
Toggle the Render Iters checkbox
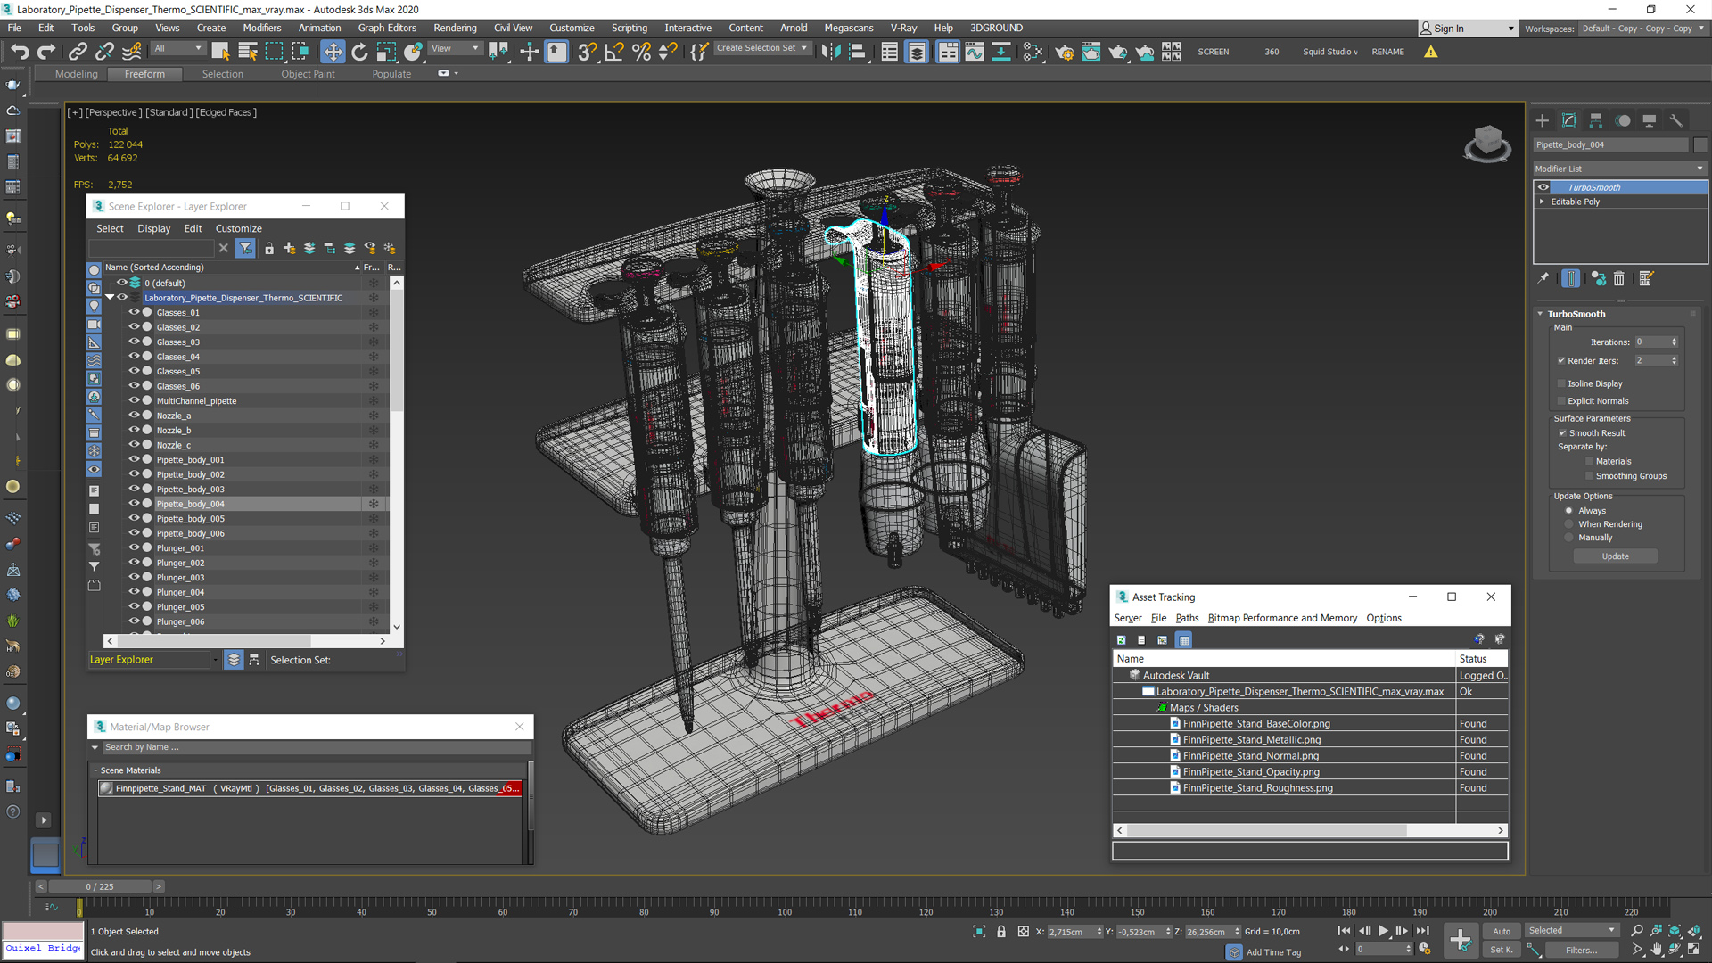[x=1561, y=361]
